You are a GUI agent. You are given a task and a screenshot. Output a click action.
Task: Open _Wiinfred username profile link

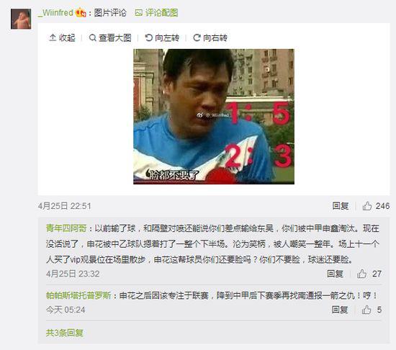point(55,13)
